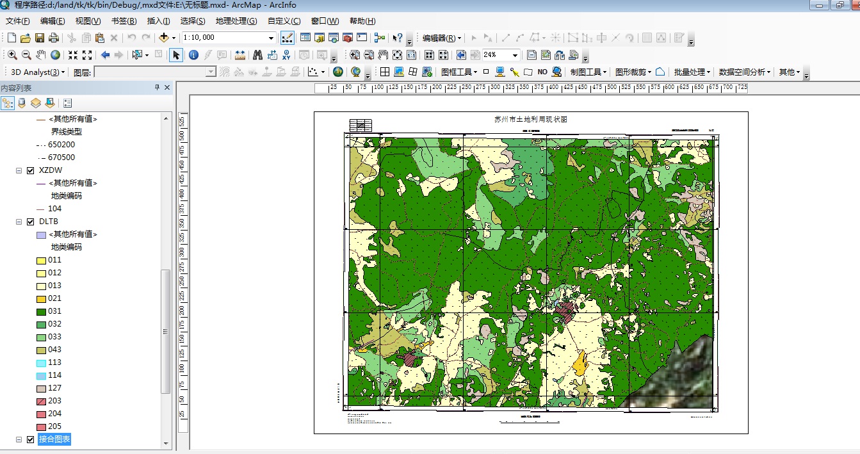Click the 011 yellow legend swatch
The image size is (860, 454).
(x=41, y=260)
